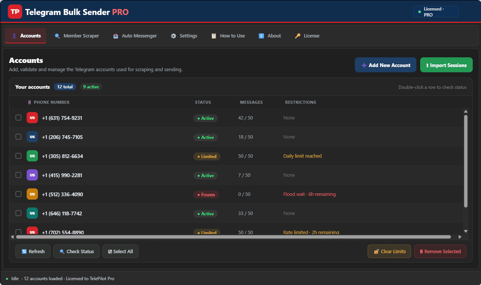Open the Auto Messenger tab
This screenshot has width=481, height=285.
point(135,36)
